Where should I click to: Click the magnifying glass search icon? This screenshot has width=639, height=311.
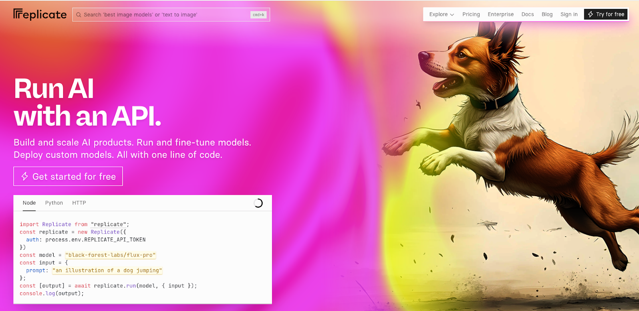tap(79, 15)
